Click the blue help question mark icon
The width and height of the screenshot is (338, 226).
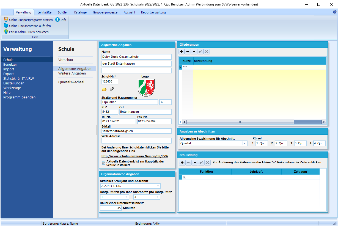point(335,12)
